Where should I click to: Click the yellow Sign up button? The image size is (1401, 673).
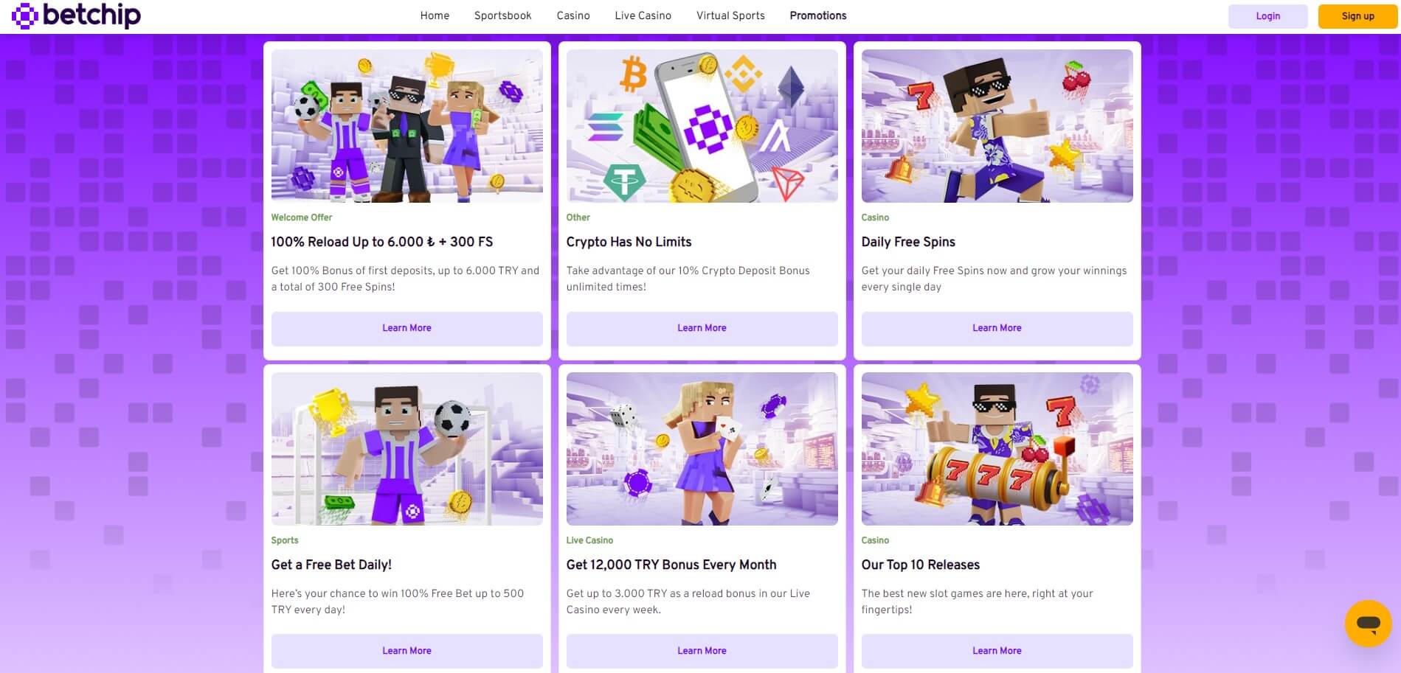[1357, 16]
